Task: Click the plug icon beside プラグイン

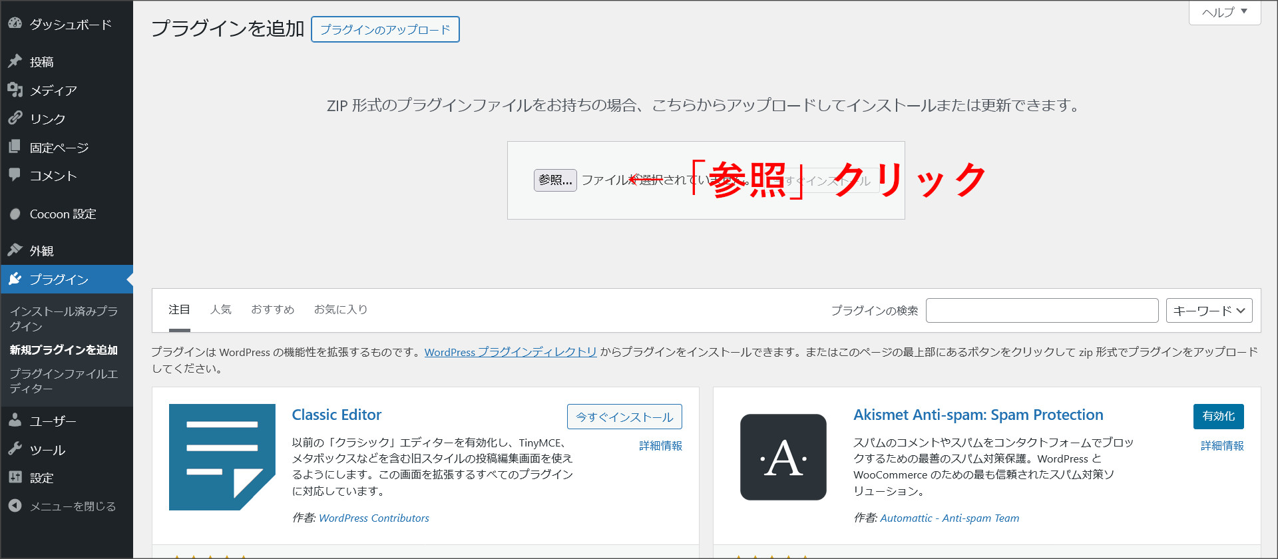Action: click(x=15, y=279)
